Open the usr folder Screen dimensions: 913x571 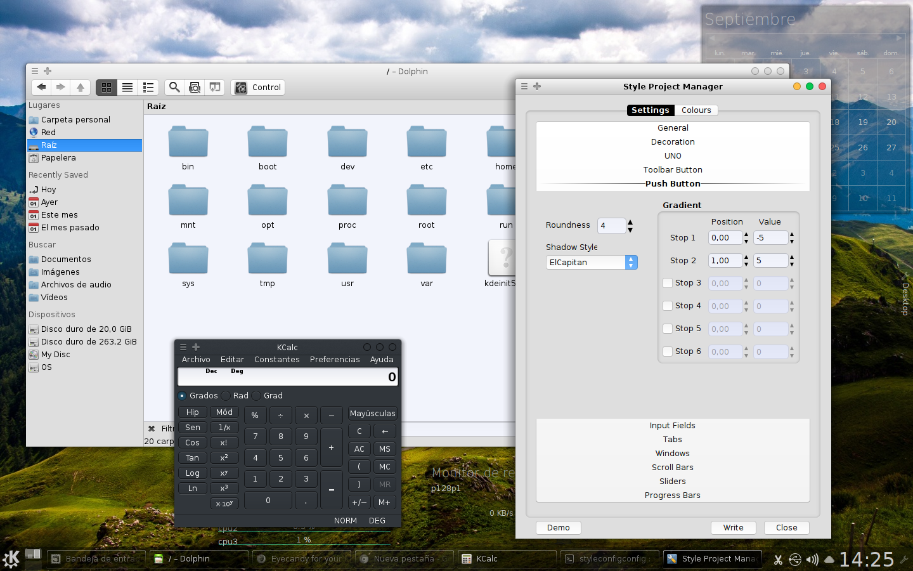pos(347,265)
